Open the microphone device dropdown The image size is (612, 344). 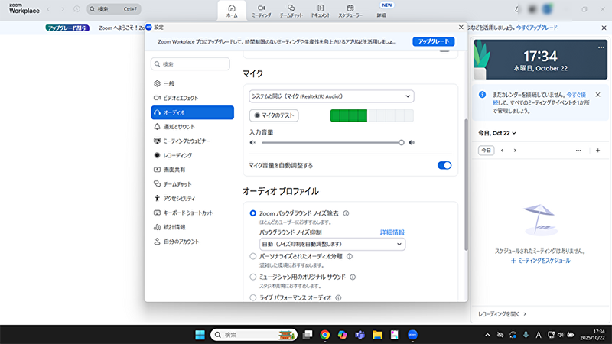331,96
